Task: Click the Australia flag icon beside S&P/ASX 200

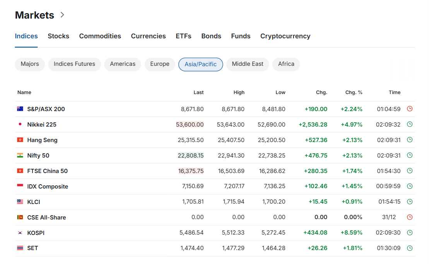Action: coord(20,109)
